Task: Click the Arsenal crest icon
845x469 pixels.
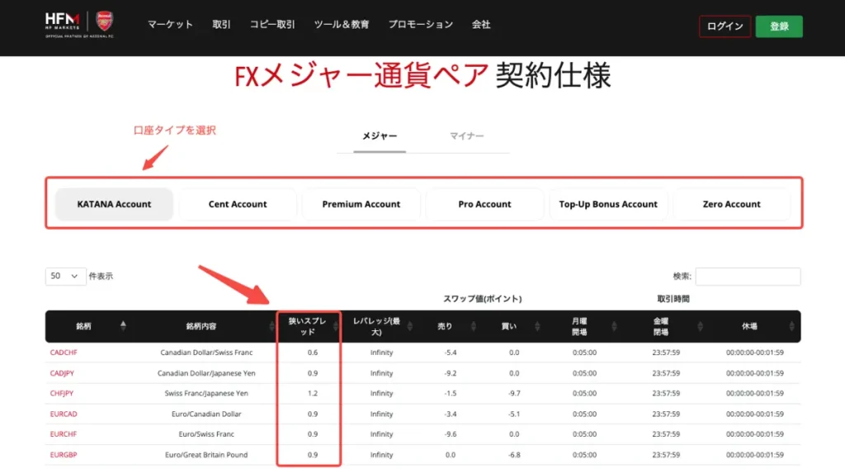Action: pyautogui.click(x=104, y=21)
